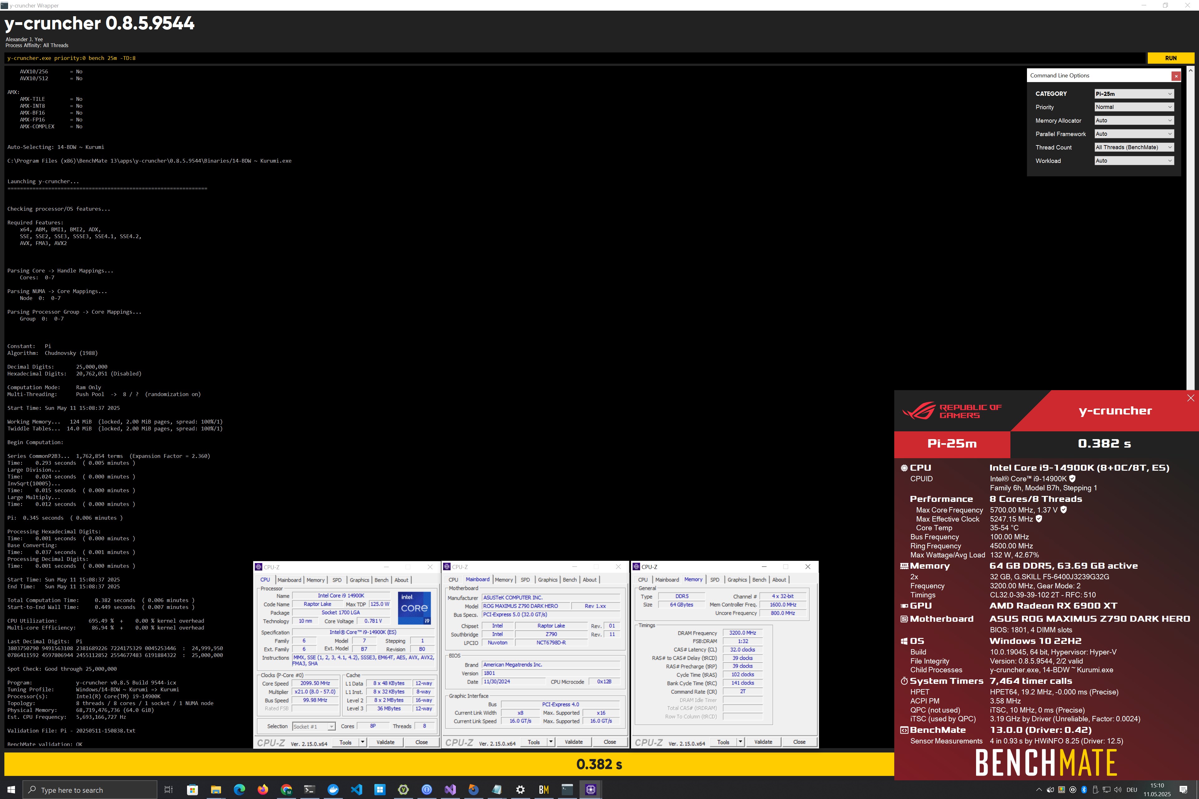The height and width of the screenshot is (799, 1199).
Task: Switch the DEU input language indicator
Action: 1132,790
